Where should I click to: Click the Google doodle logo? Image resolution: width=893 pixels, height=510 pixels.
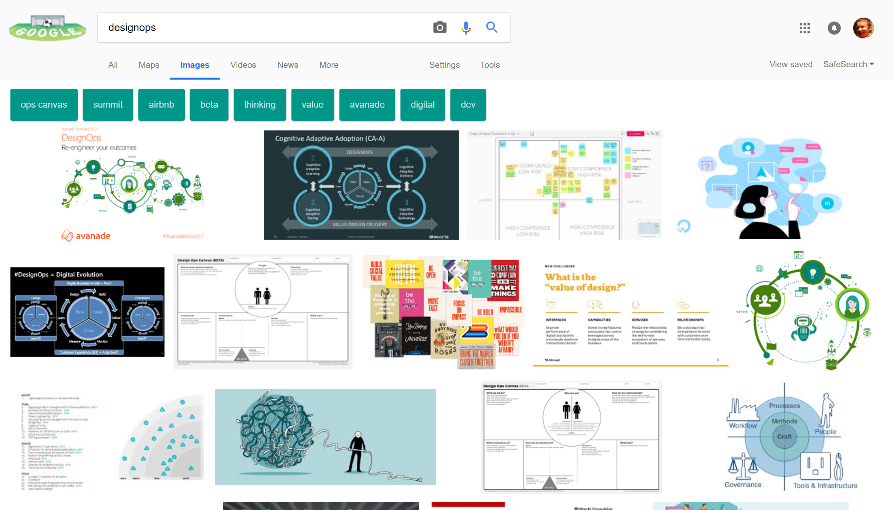[48, 28]
